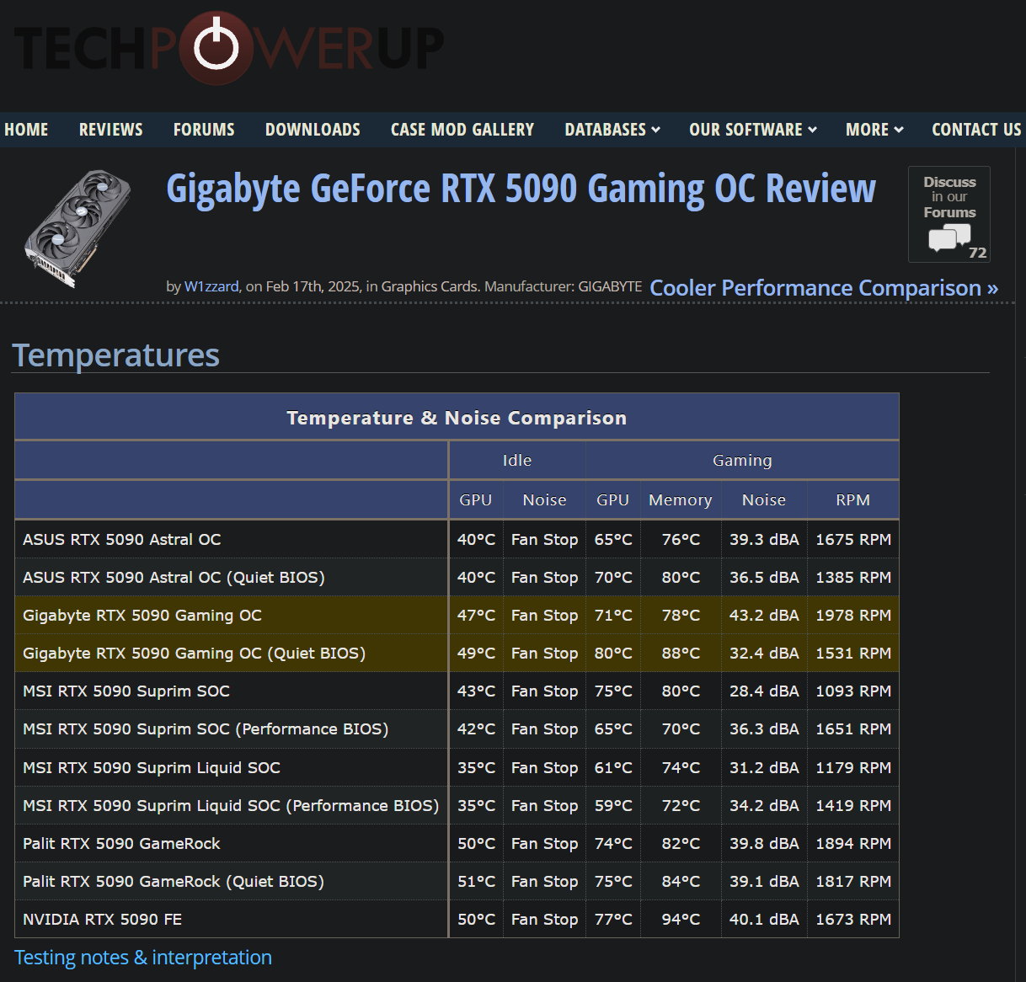Screen dimensions: 1026x982
Task: Click the Temperatures section heading
Action: (x=115, y=355)
